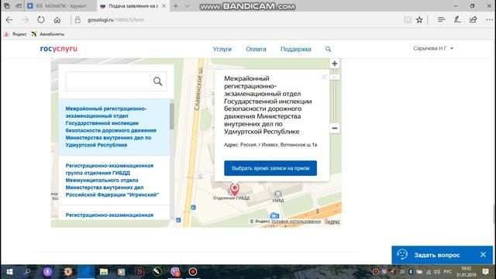Open the Услуги menu
Screen dimensions: 496x279
(x=222, y=49)
